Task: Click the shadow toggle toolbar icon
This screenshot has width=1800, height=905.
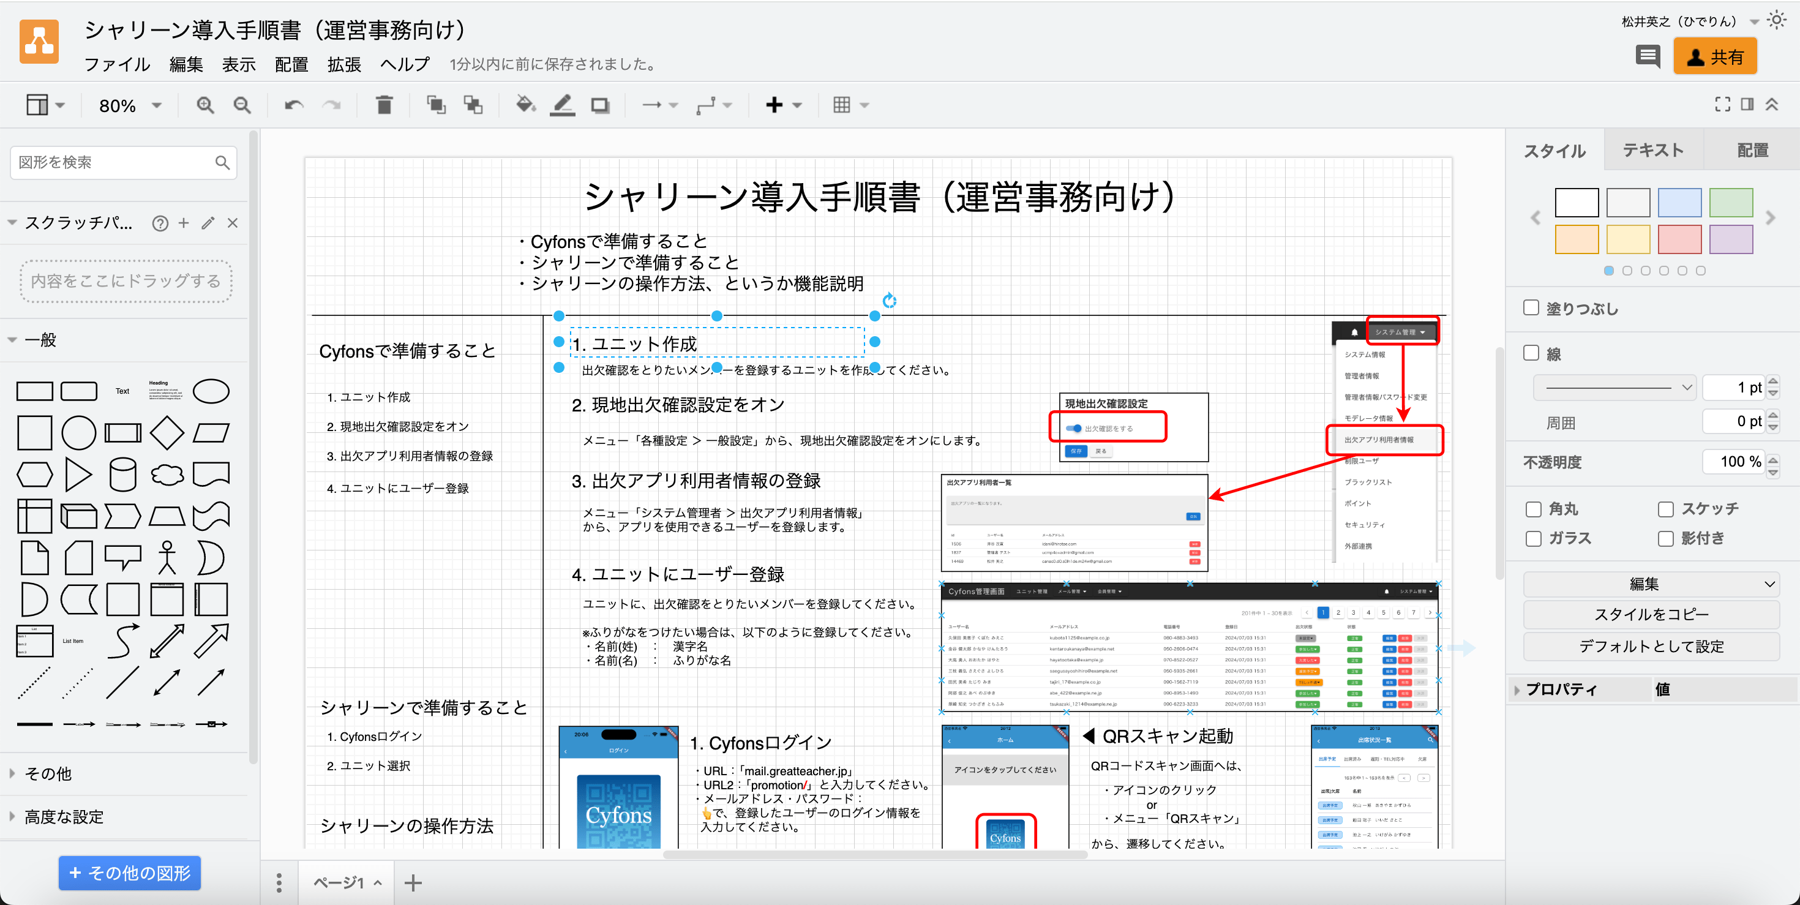Action: tap(599, 105)
